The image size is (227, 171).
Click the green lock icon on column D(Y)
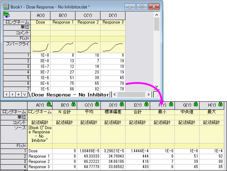tap(122, 104)
